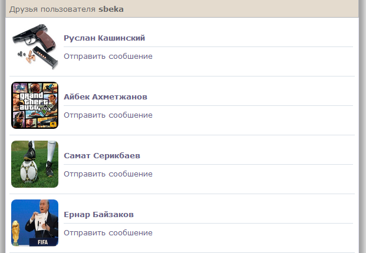The image size is (366, 253).
Task: Select the name Самат Серикбаев
Action: 102,156
